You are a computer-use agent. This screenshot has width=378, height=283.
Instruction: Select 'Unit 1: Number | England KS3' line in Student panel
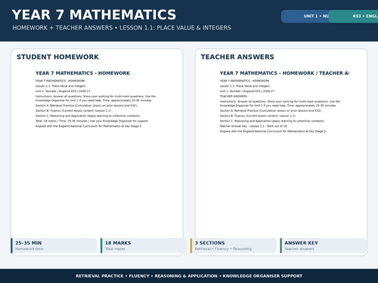[63, 91]
